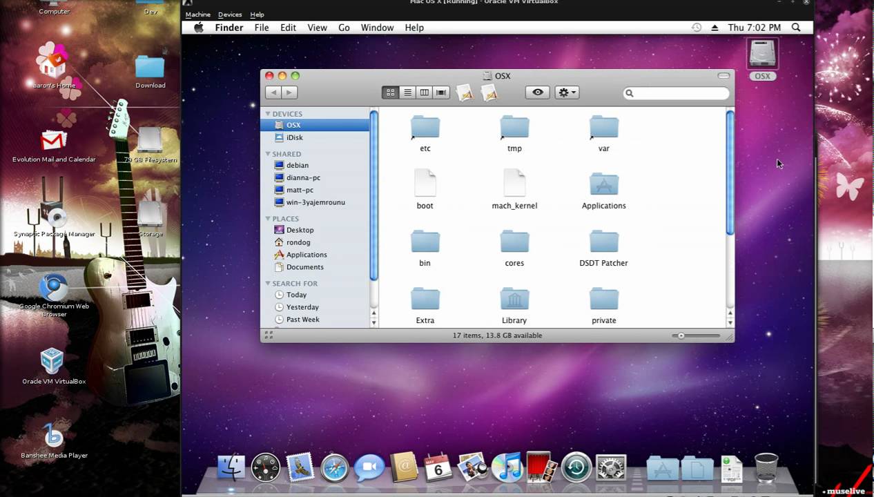The image size is (874, 497).
Task: Open Google Chromium Web Browser icon
Action: coord(54,295)
